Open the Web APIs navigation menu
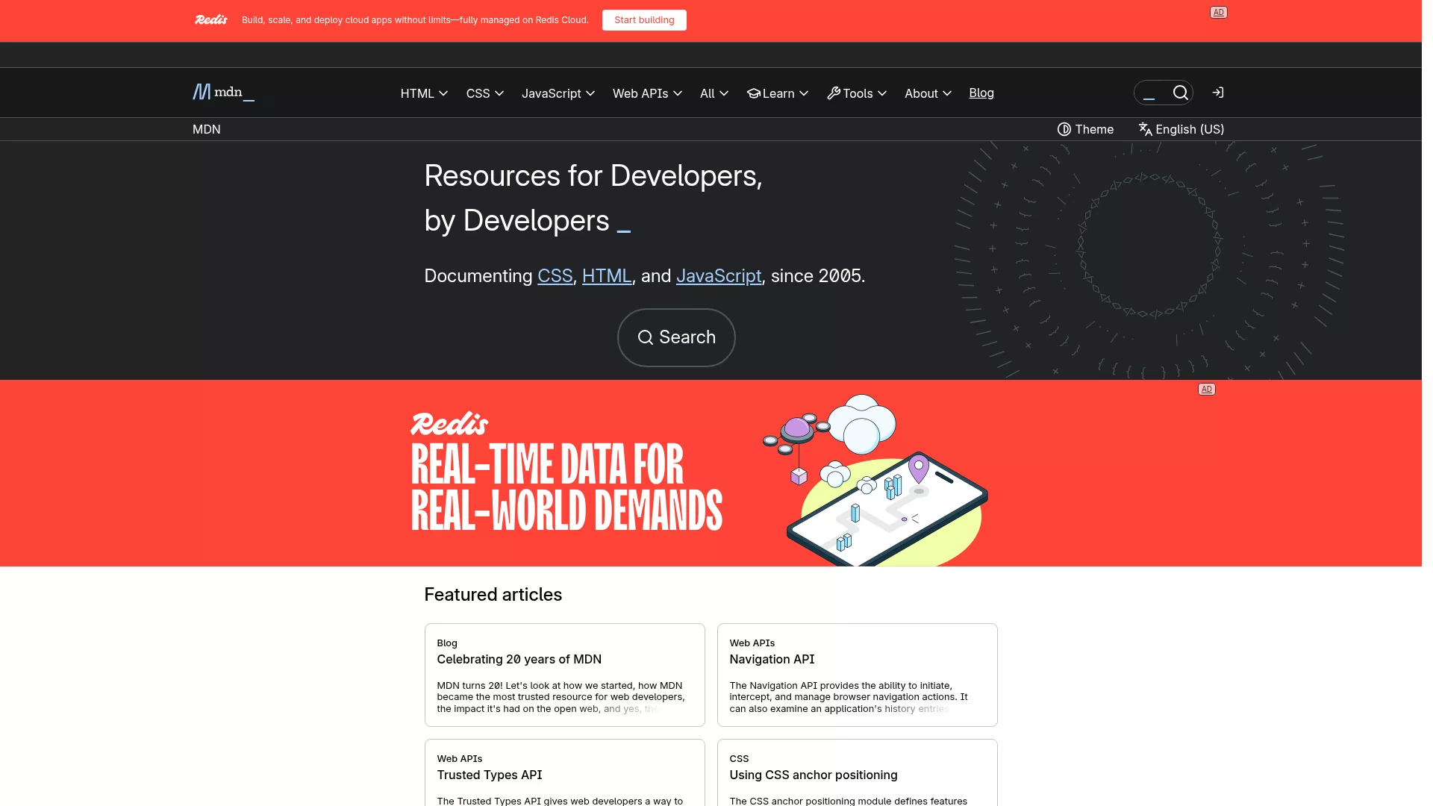 647,93
